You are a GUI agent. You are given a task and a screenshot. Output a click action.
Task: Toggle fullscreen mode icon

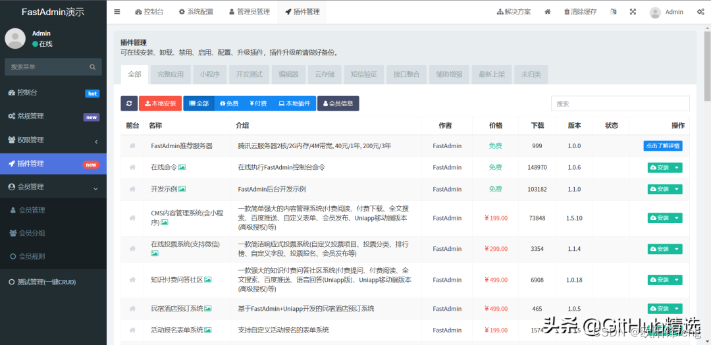(633, 12)
